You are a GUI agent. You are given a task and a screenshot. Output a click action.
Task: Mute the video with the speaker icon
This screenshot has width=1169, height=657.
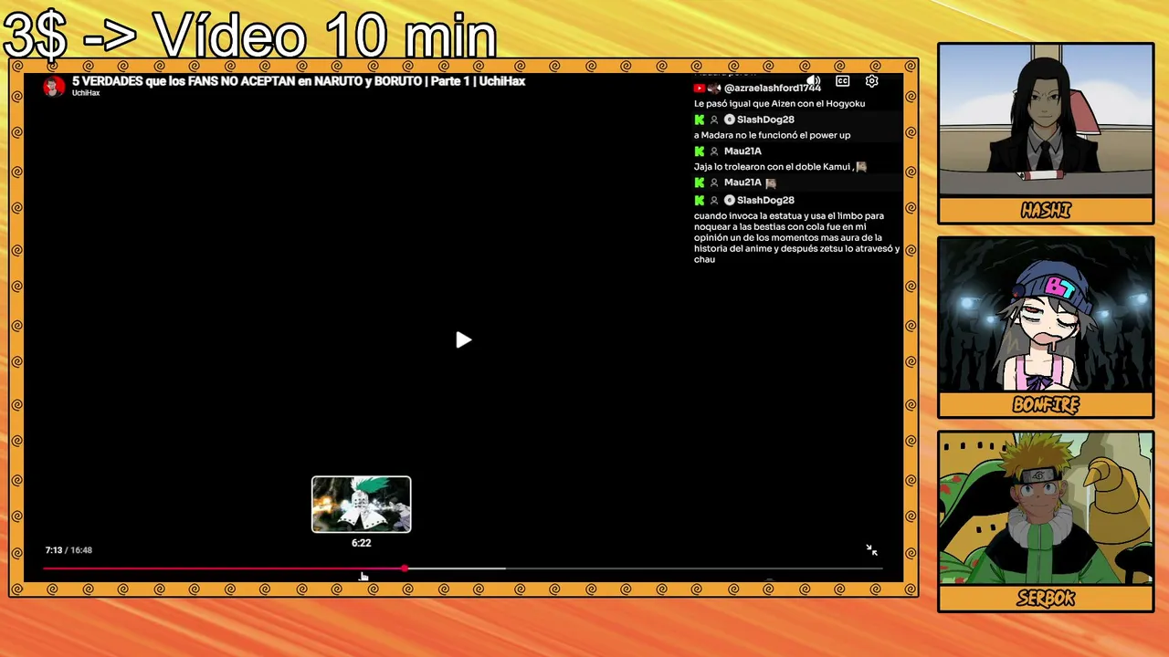click(814, 81)
